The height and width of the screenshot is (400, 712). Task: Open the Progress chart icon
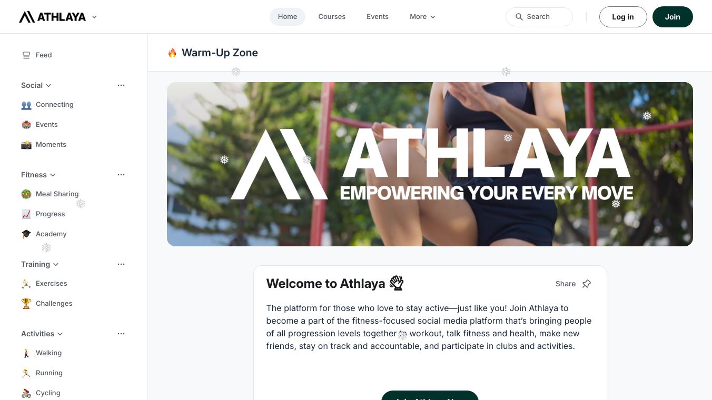(26, 214)
